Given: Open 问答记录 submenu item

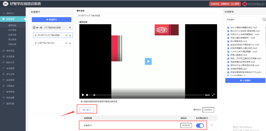Looking at the screenshot, I should click(x=12, y=35).
